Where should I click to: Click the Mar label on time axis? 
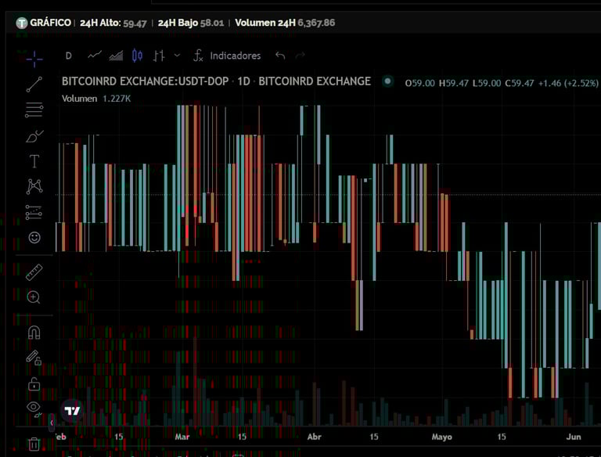pos(182,437)
